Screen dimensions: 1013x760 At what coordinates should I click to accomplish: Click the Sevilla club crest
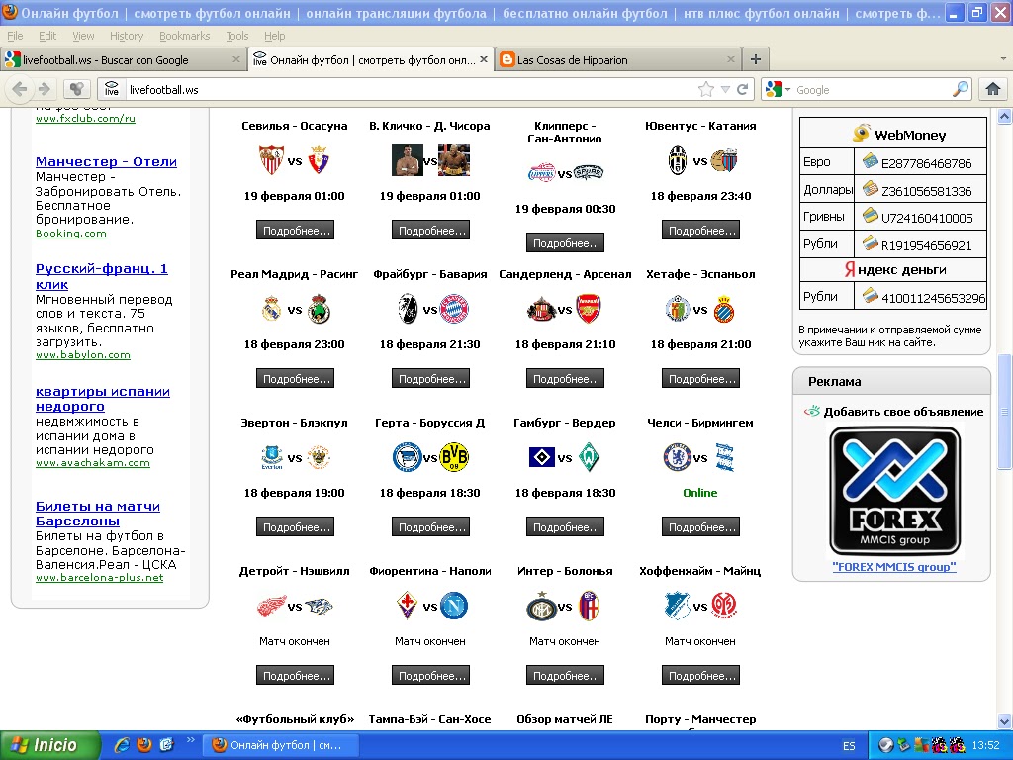coord(271,160)
